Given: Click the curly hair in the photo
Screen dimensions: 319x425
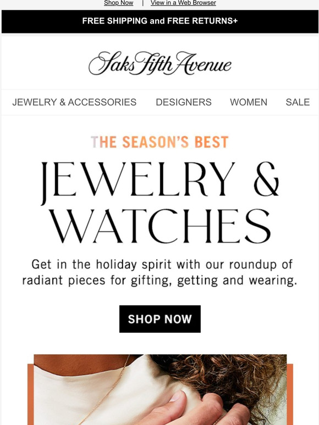Looking at the screenshot, I should [231, 379].
